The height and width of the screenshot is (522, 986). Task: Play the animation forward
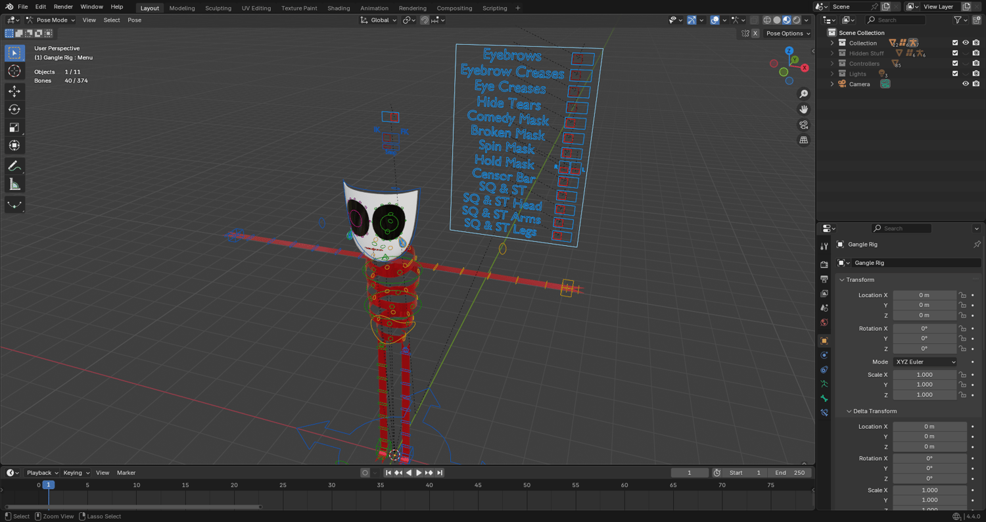(419, 473)
